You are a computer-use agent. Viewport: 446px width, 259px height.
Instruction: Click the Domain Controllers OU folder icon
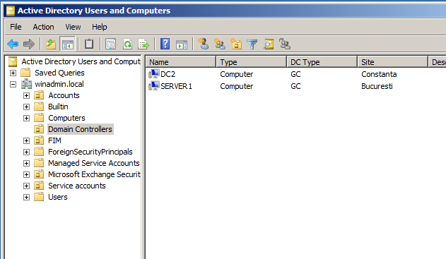(x=39, y=129)
